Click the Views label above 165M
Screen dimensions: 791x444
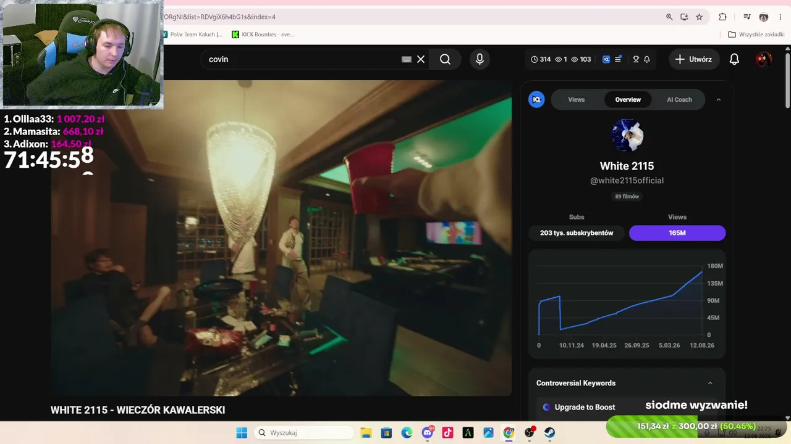tap(677, 217)
